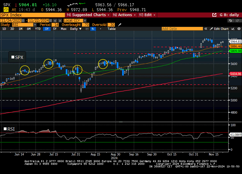Image resolution: width=242 pixels, height=174 pixels.
Task: Click the orange 5886.46 moving average label
Action: 235,46
